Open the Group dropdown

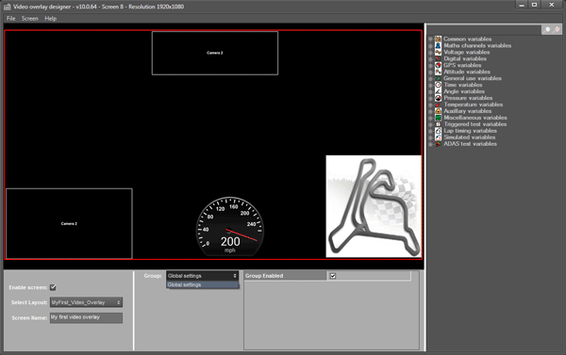pos(202,276)
